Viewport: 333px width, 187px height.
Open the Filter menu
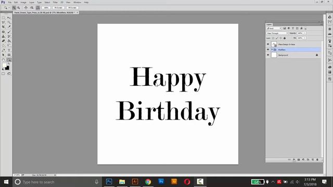(x=55, y=2)
